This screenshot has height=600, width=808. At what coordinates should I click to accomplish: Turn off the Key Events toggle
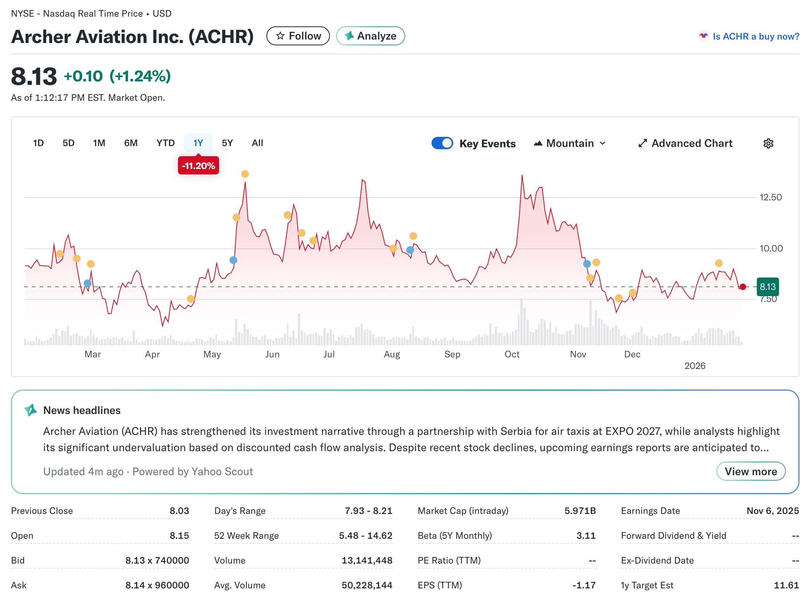(442, 143)
